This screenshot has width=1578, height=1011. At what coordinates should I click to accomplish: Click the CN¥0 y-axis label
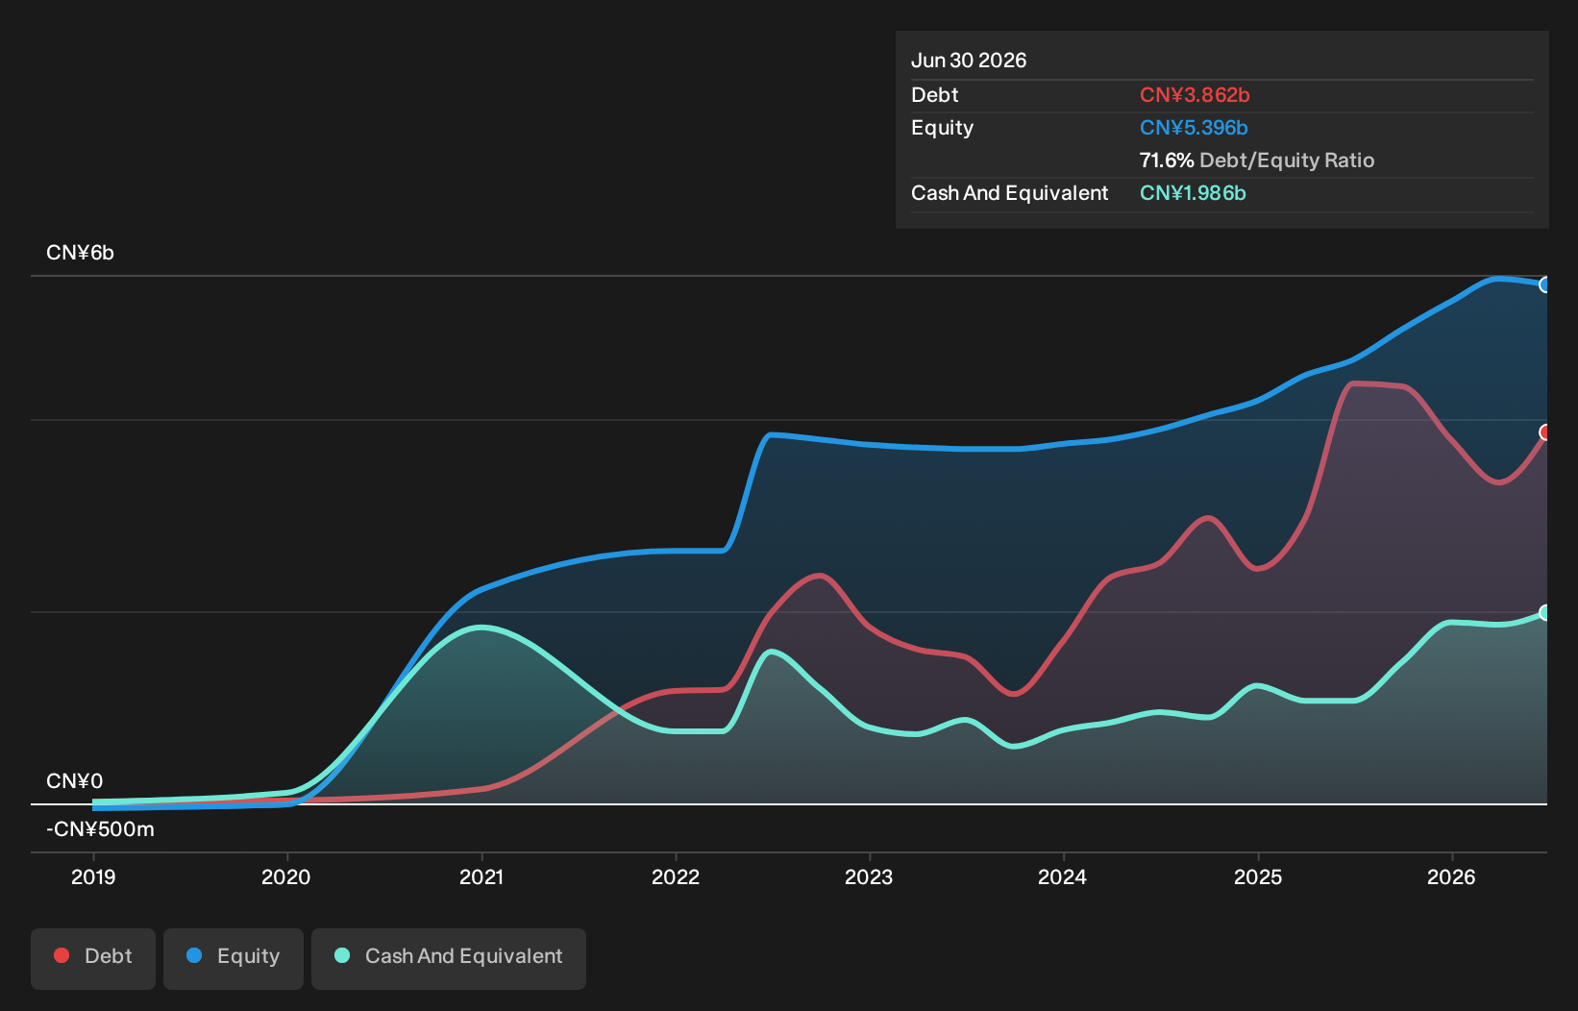pos(75,781)
